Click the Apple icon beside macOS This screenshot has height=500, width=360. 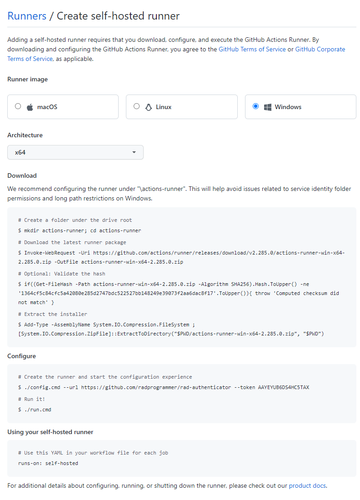[x=29, y=106]
